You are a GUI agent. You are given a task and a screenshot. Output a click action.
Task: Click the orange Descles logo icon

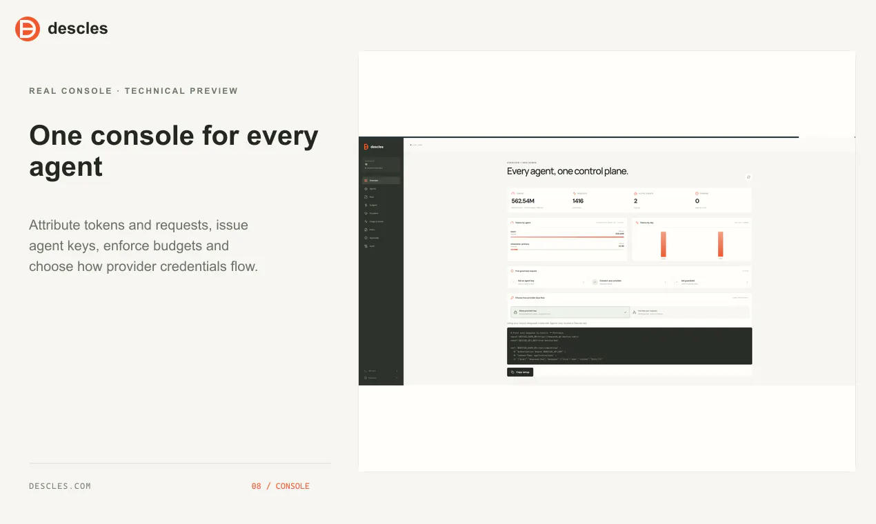(x=28, y=29)
